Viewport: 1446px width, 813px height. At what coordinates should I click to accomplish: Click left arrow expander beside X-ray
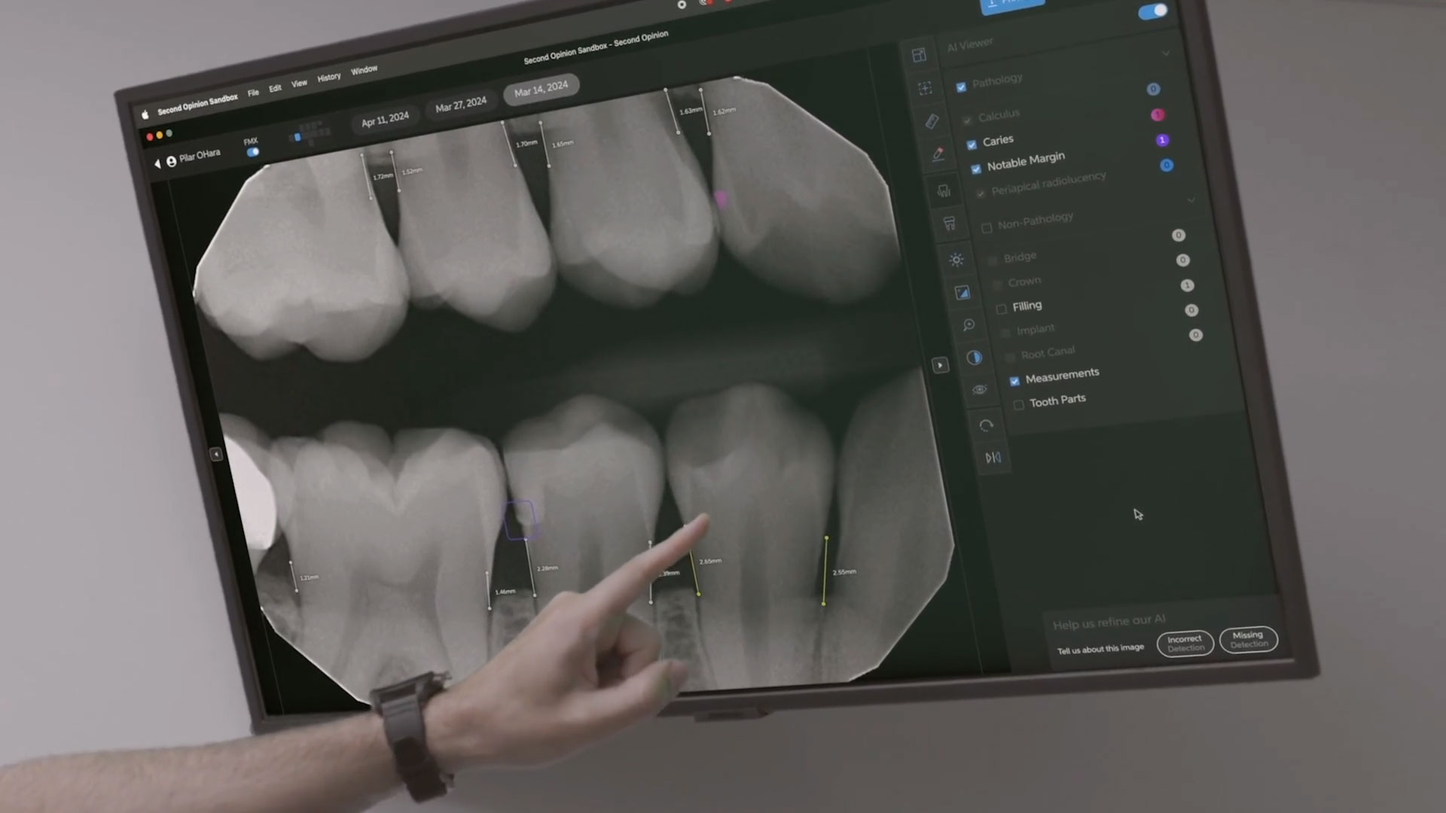click(216, 454)
